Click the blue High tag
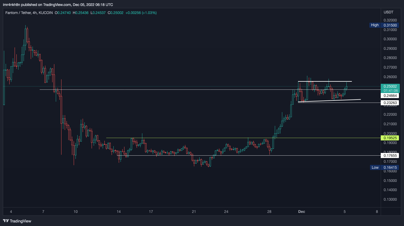The image size is (404, 226). 375,25
